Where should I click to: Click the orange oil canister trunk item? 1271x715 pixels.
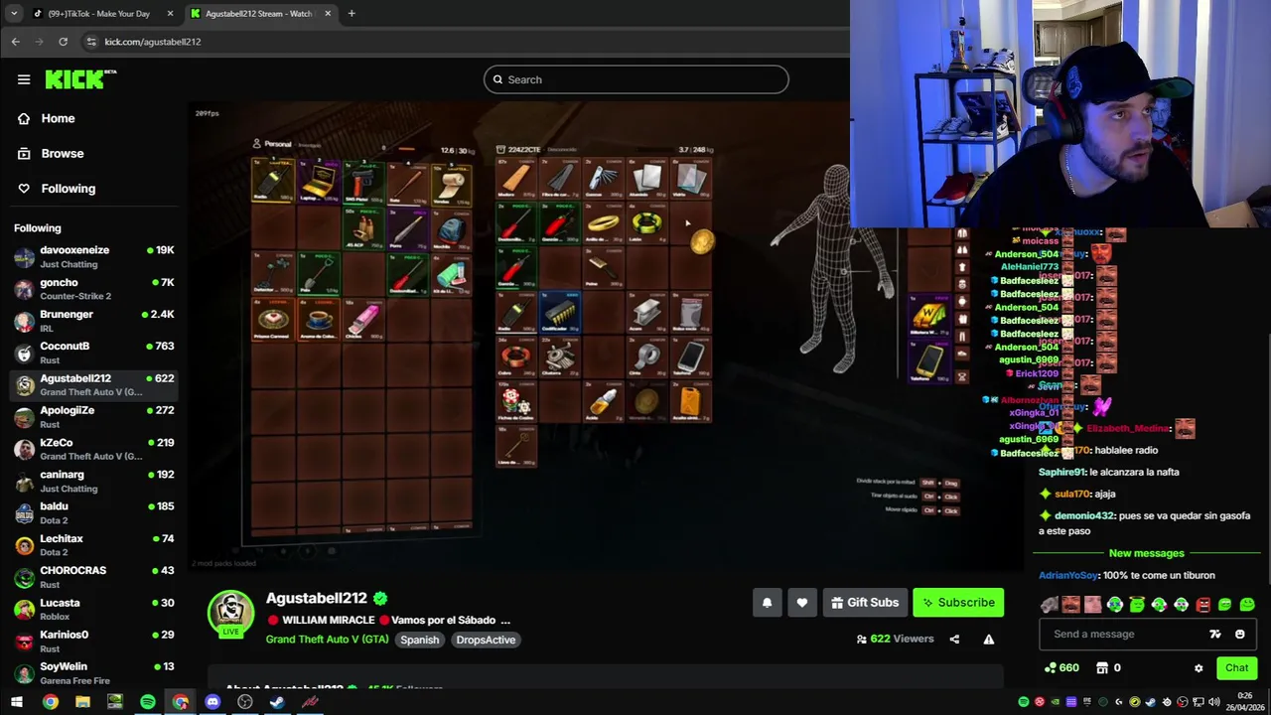[690, 401]
